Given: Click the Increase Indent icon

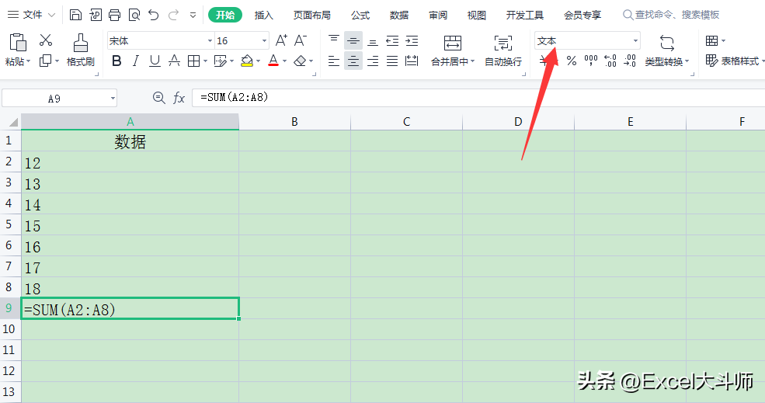Looking at the screenshot, I should point(412,40).
